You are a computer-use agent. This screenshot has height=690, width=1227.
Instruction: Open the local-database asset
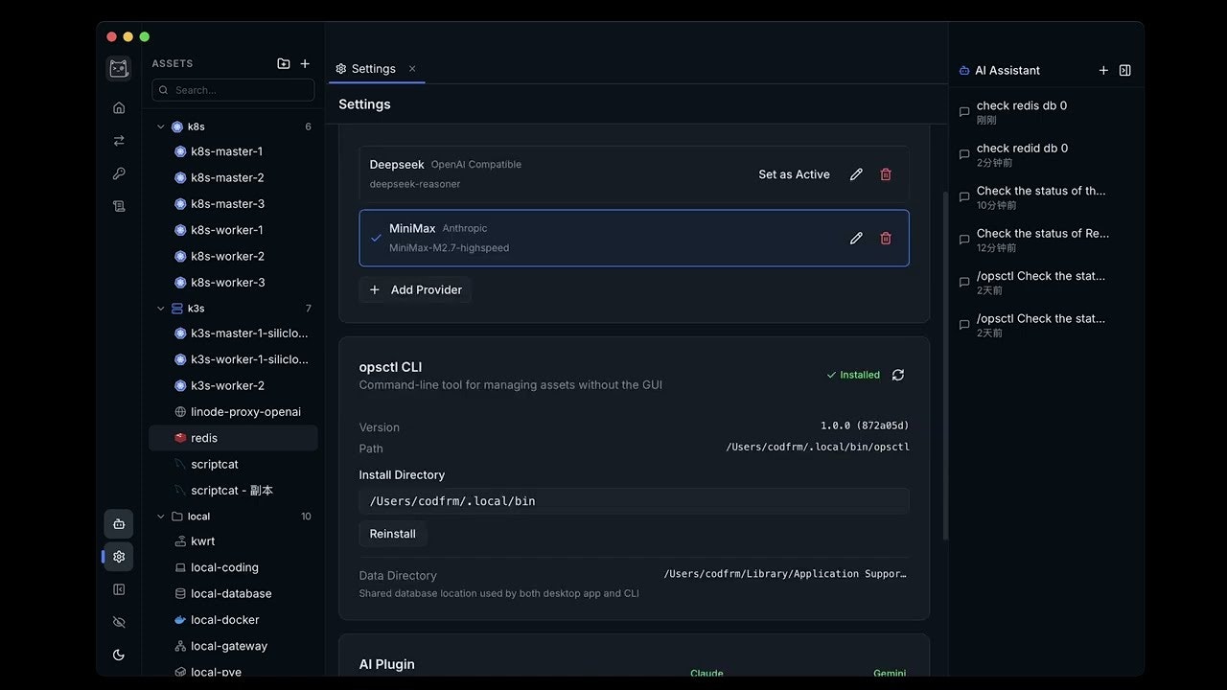tap(233, 594)
